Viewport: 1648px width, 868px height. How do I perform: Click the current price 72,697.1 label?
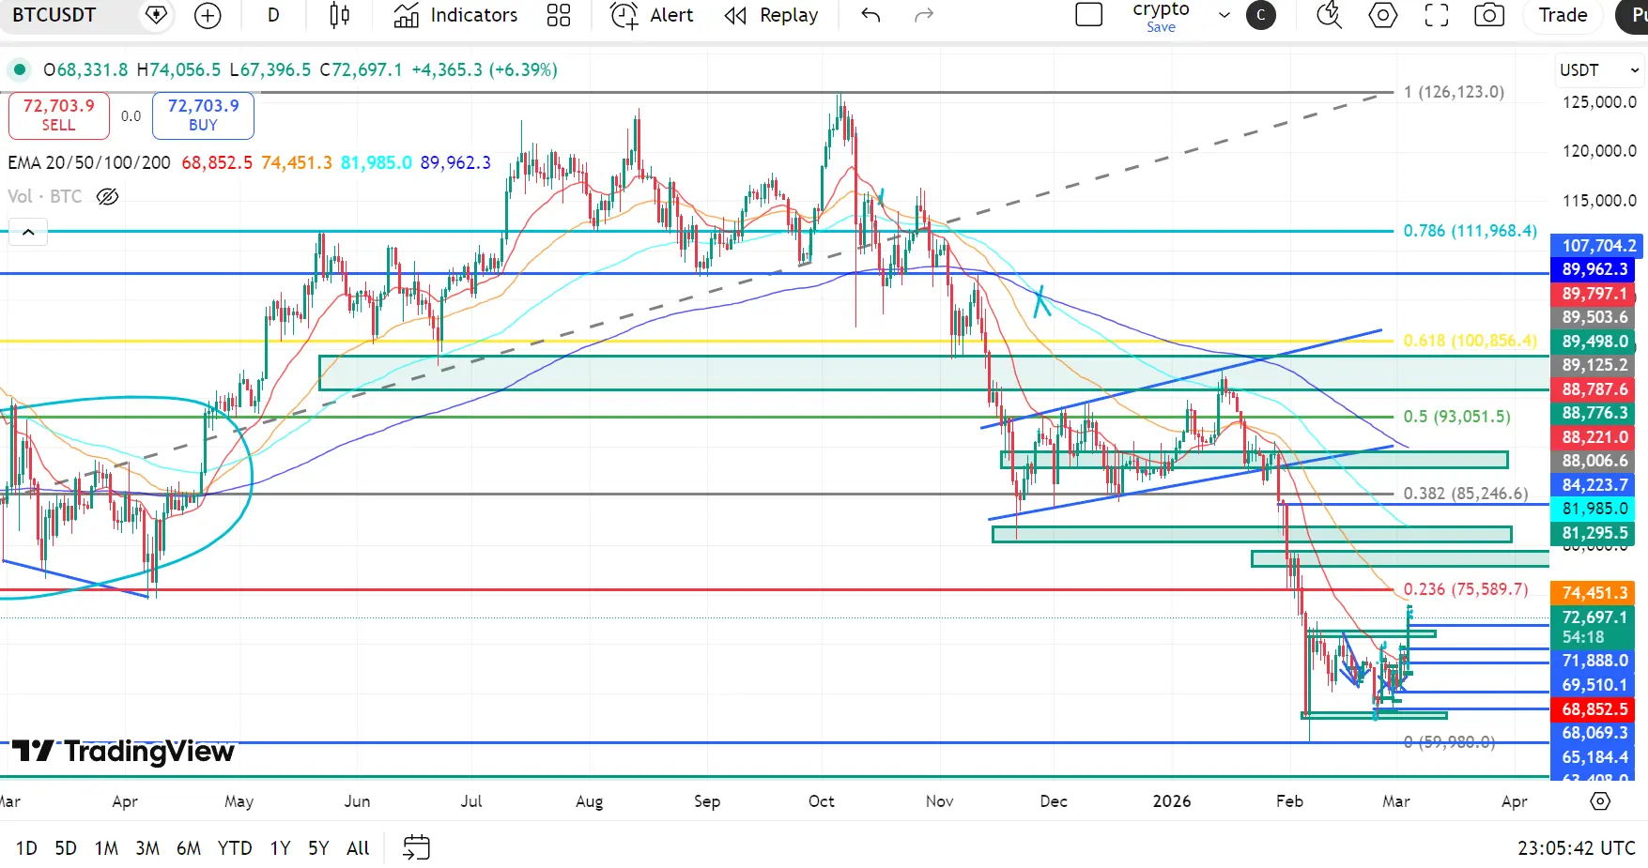[1593, 617]
